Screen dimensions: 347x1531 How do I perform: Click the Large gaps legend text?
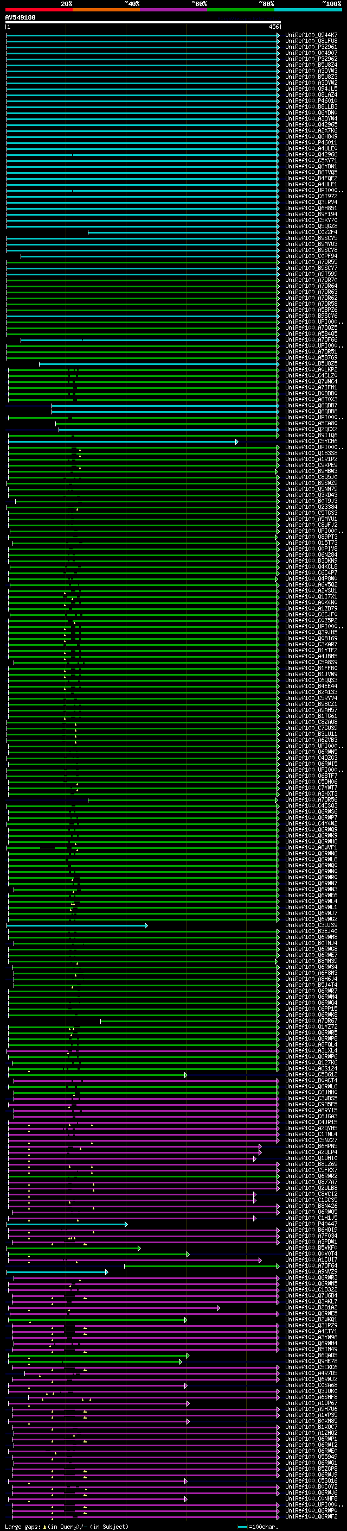23,1527
